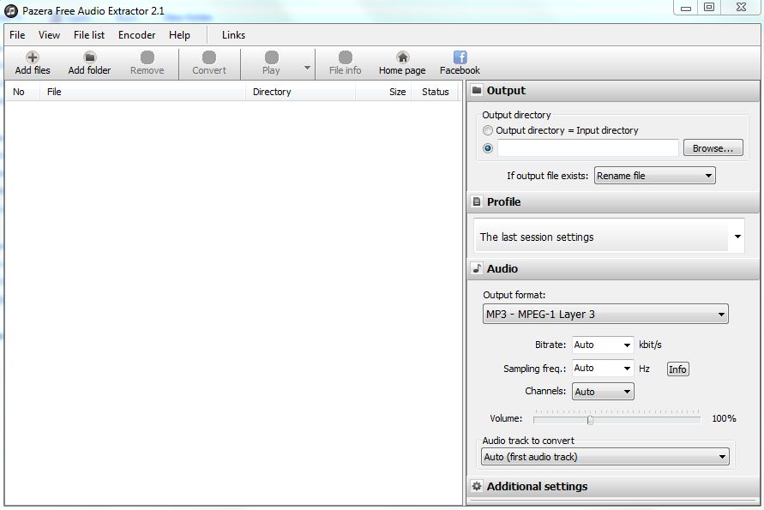Click the File info icon
The height and width of the screenshot is (510, 764).
(x=344, y=63)
